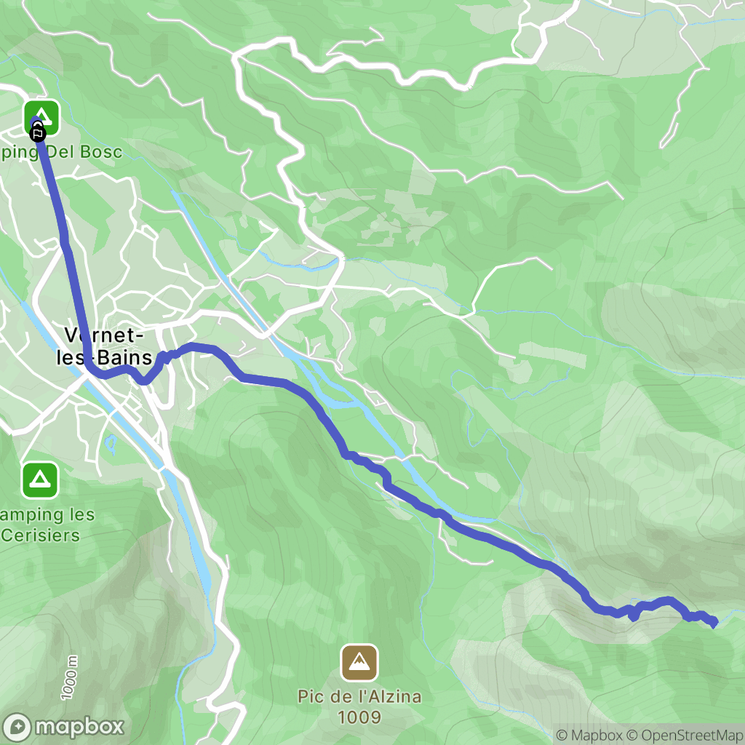Viewport: 745px width, 745px height.
Task: Click the Camping Del Bosc text label
Action: click(61, 152)
